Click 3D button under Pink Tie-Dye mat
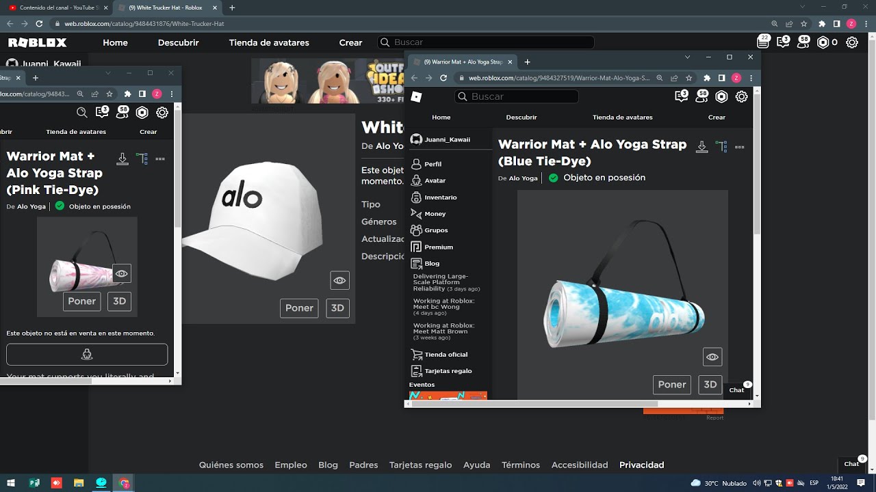This screenshot has height=492, width=876. [119, 301]
